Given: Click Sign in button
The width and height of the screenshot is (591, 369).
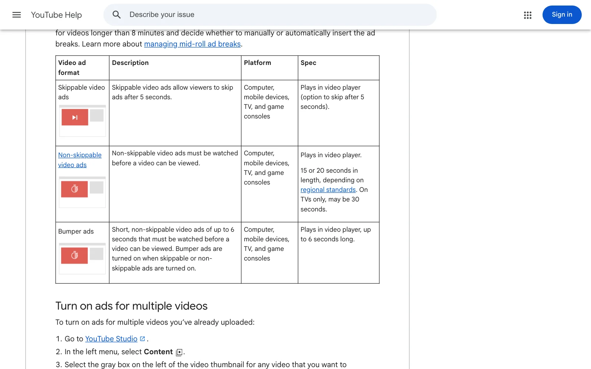Looking at the screenshot, I should click(562, 15).
